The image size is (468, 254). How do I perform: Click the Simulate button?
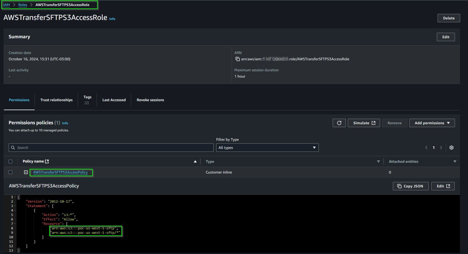click(364, 123)
